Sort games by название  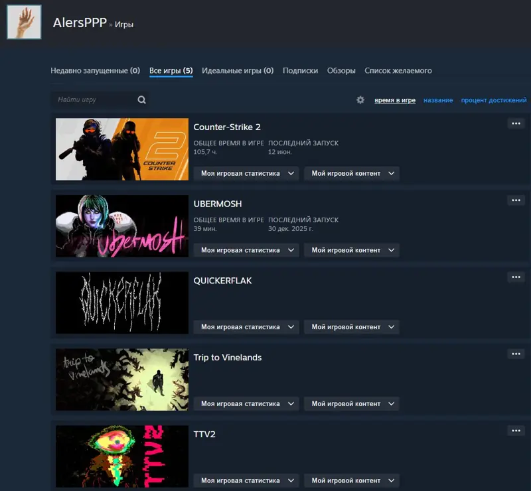(438, 100)
